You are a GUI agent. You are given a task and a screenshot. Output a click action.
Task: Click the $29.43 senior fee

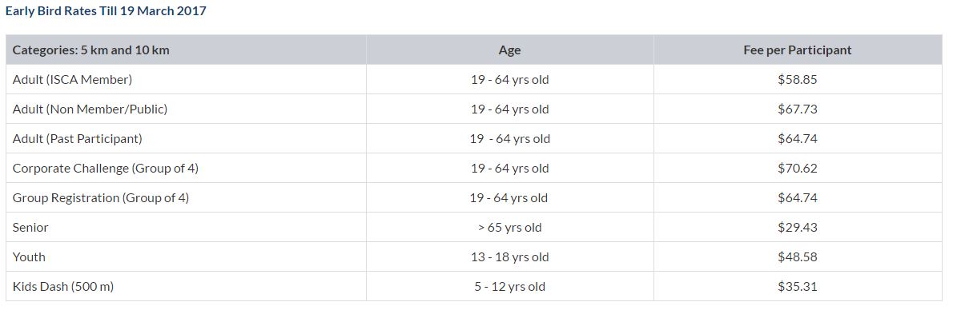(798, 228)
